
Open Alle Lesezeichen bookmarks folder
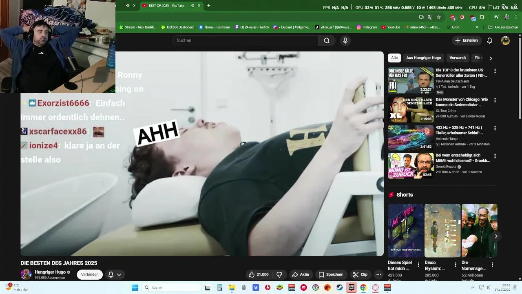pyautogui.click(x=503, y=27)
